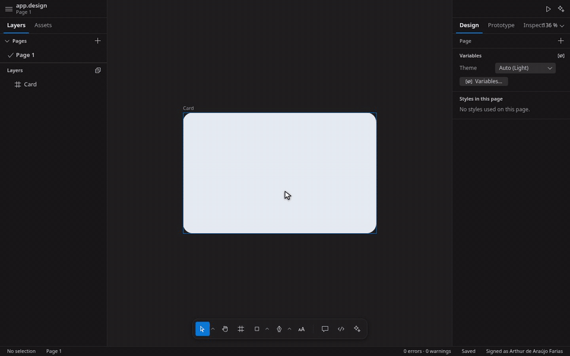Select the Hand pan tool

[x=225, y=329]
